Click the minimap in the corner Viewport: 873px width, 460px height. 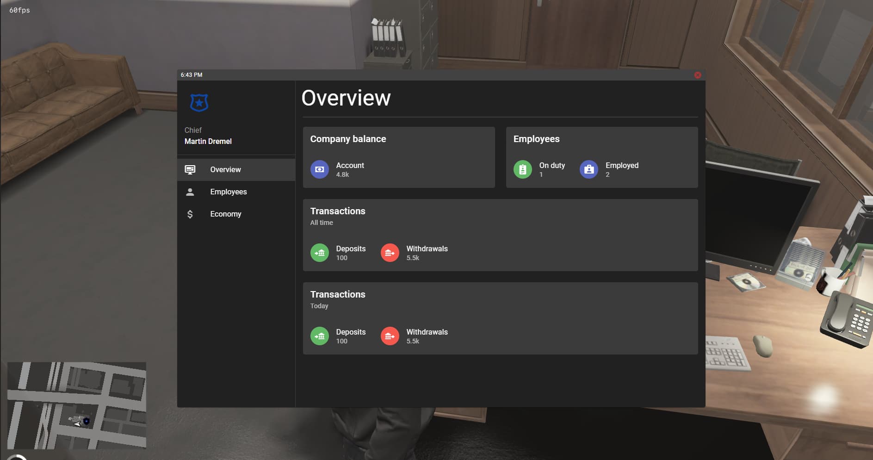77,405
